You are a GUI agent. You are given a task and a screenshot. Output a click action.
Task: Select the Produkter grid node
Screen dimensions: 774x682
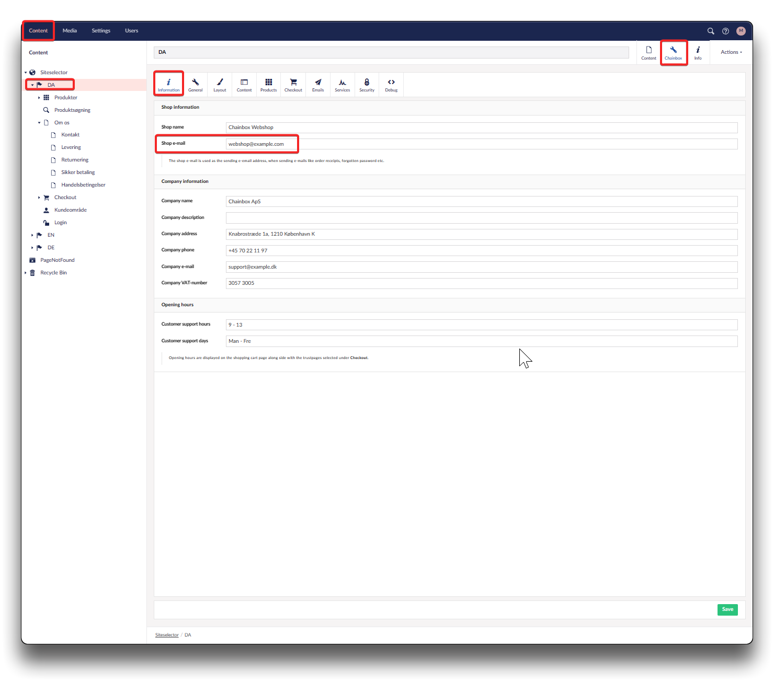(x=66, y=98)
